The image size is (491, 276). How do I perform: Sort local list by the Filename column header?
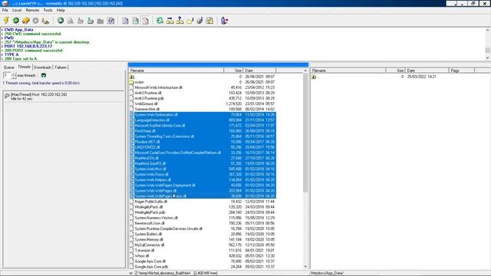pyautogui.click(x=176, y=71)
